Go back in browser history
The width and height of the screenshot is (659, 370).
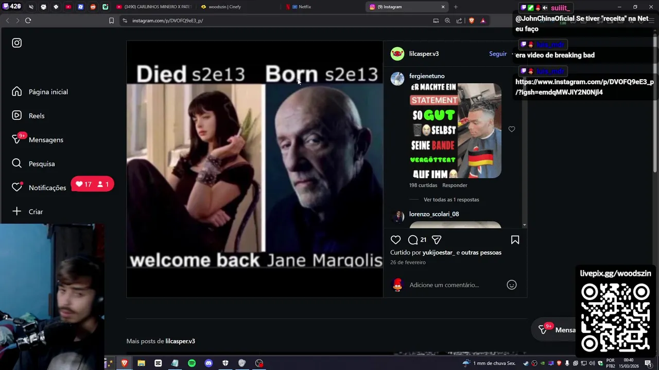[x=7, y=21]
